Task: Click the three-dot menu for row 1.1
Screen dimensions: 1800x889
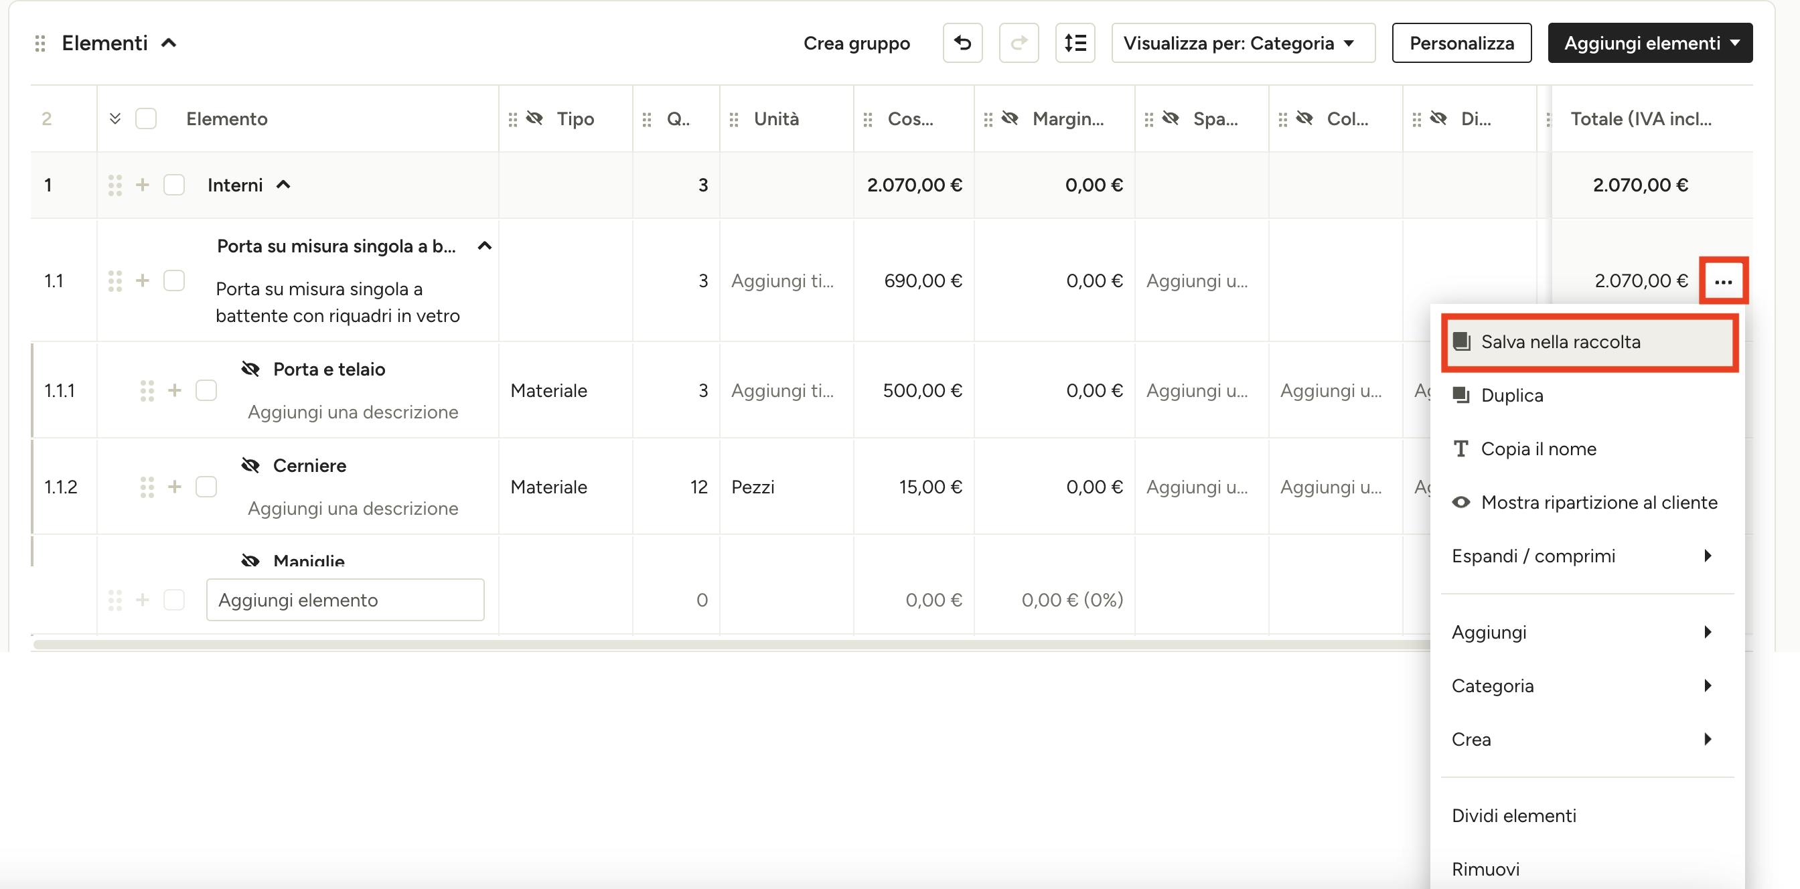Action: coord(1723,281)
